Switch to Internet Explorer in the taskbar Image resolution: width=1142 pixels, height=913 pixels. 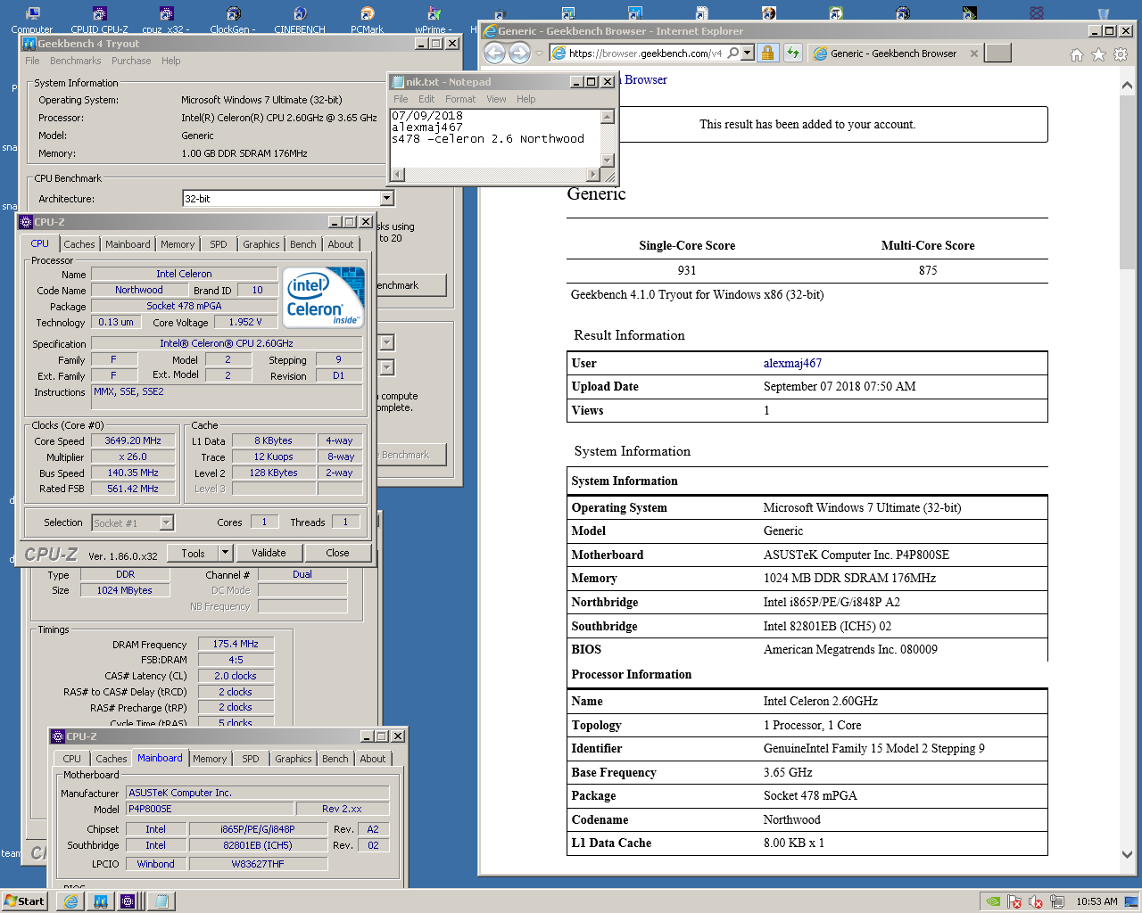pos(70,901)
